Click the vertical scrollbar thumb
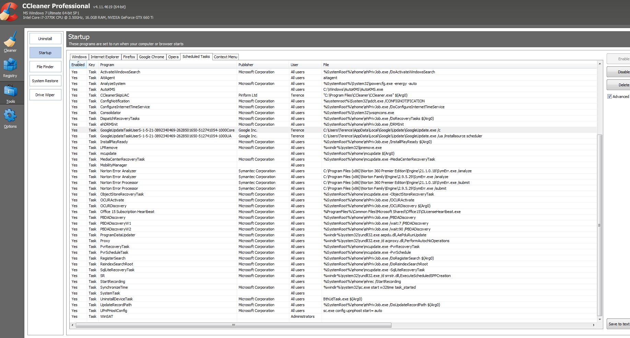The image size is (630, 338). point(600,225)
